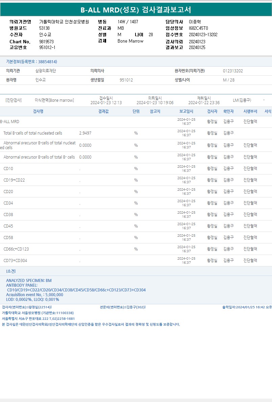Image resolution: width=272 pixels, height=402 pixels.
Task: Click the 참고치 column header
Action: tap(155, 112)
